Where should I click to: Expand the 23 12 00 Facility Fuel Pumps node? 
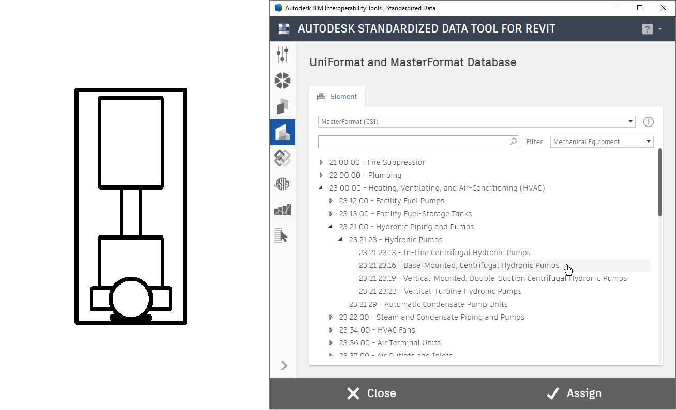pos(331,201)
